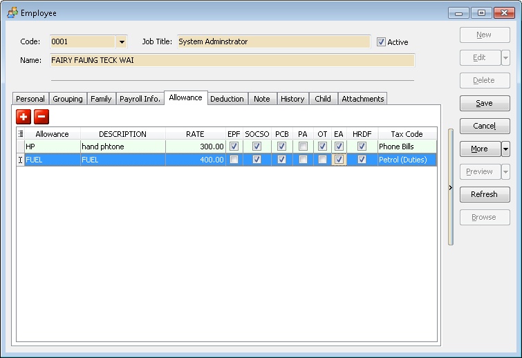Click the Employee window title icon

point(12,13)
